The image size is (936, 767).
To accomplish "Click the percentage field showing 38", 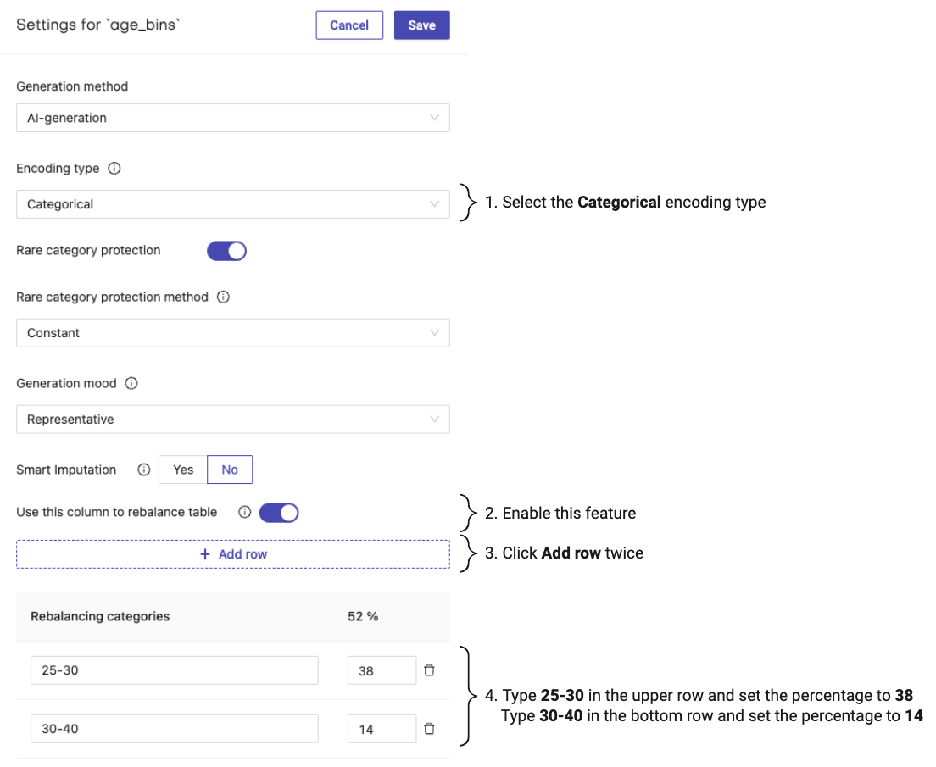I will (382, 670).
